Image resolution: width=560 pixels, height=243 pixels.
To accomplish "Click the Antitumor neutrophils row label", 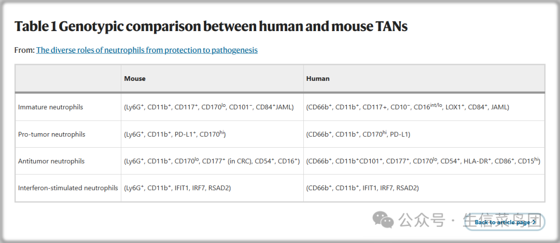I will click(51, 161).
